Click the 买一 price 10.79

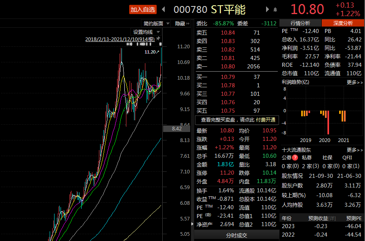[228, 77]
